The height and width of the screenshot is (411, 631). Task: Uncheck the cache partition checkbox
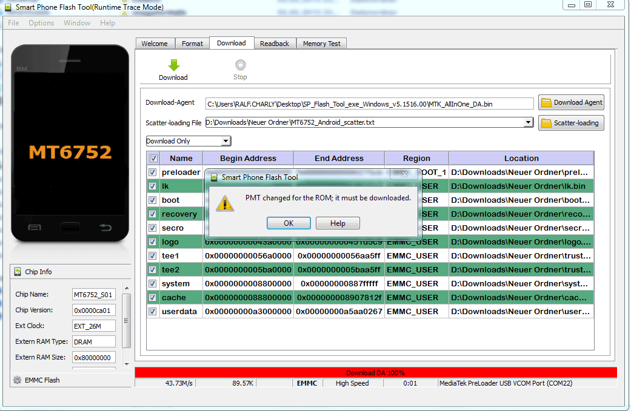click(153, 298)
